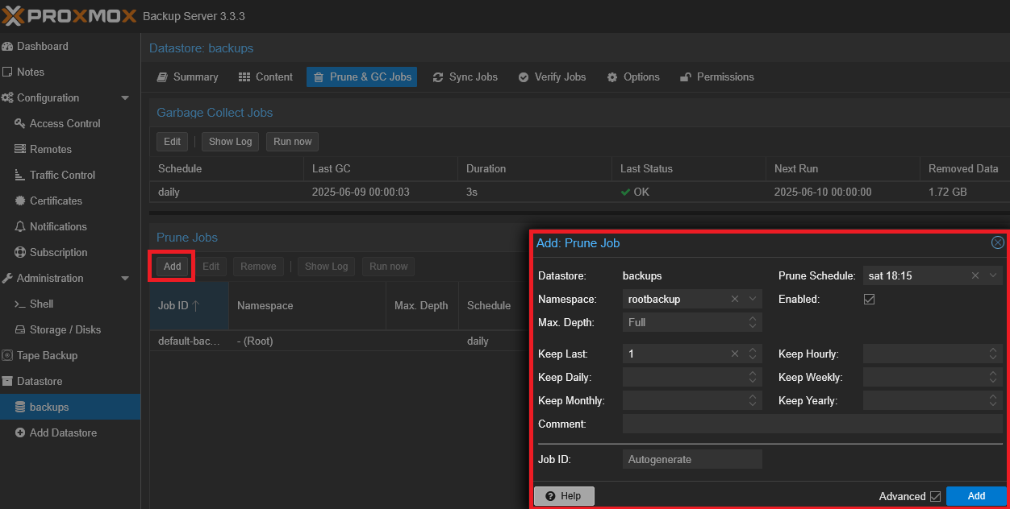Click Run now in Garbage Collect Jobs
Screen dimensions: 1010x509
pyautogui.click(x=293, y=142)
